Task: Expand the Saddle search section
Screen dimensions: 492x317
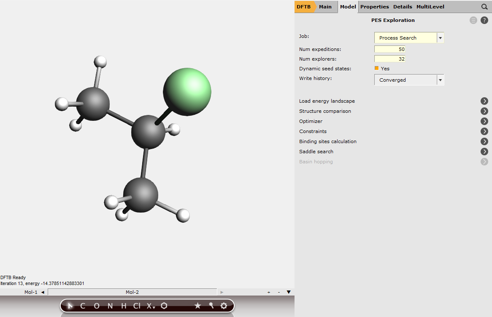Action: click(x=484, y=152)
